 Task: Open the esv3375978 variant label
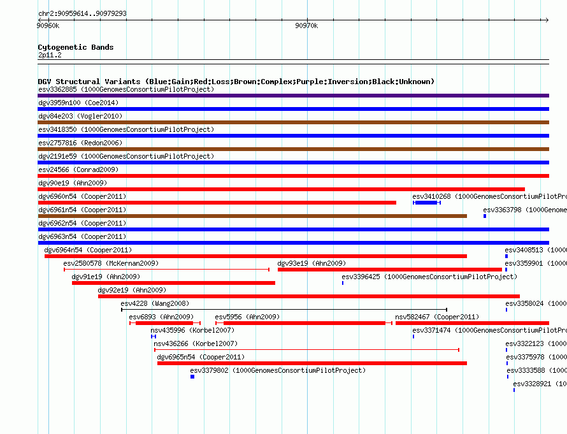click(536, 357)
